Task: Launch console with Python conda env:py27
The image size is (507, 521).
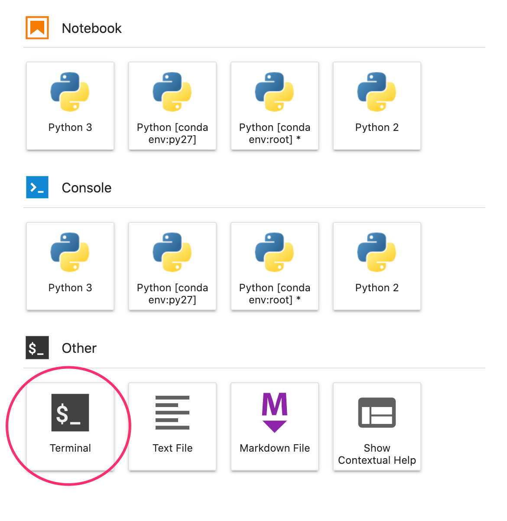Action: click(x=172, y=266)
